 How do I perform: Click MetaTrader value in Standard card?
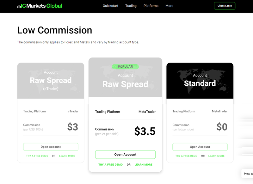point(219,111)
